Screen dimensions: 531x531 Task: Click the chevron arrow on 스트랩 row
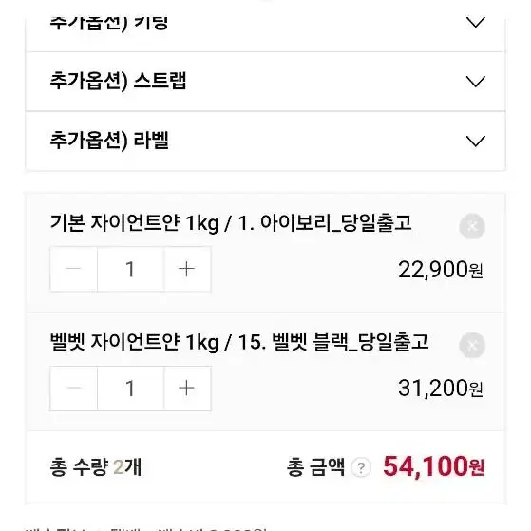(476, 82)
